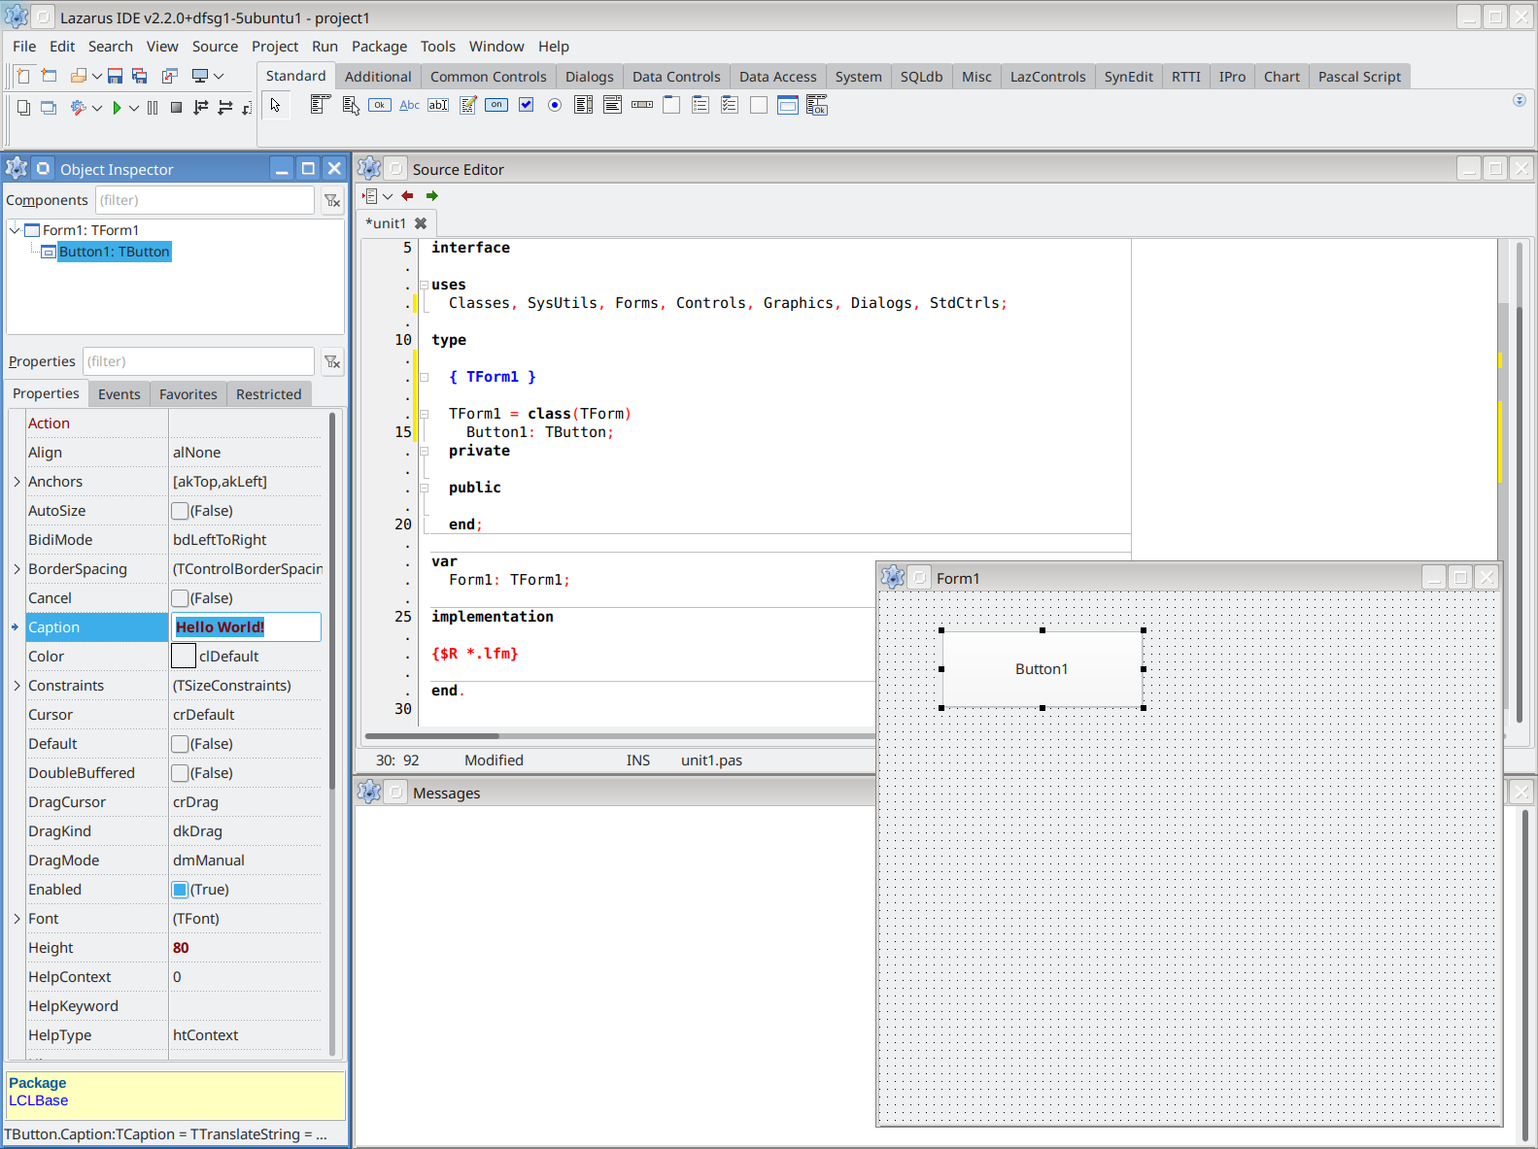This screenshot has height=1149, width=1538.
Task: Expand the Constraints property
Action: (17, 686)
